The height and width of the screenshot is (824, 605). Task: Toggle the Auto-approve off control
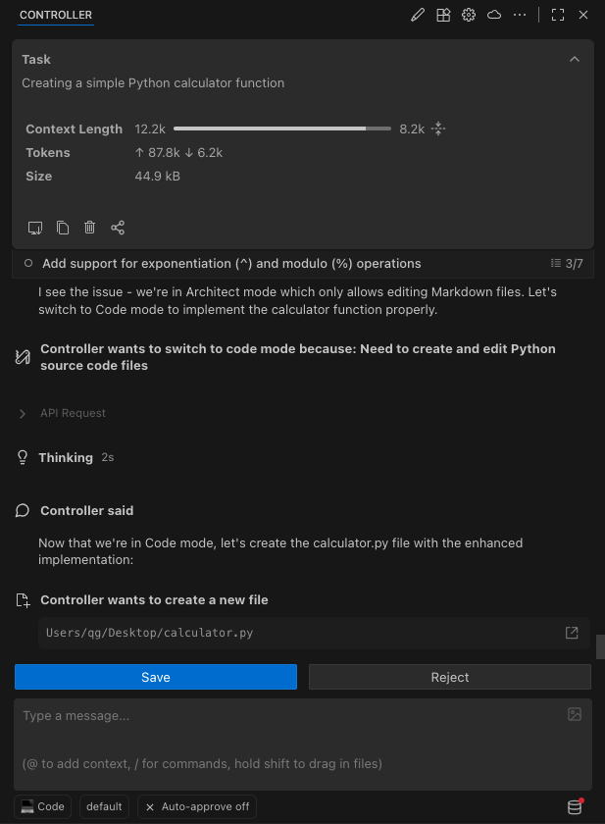(196, 806)
